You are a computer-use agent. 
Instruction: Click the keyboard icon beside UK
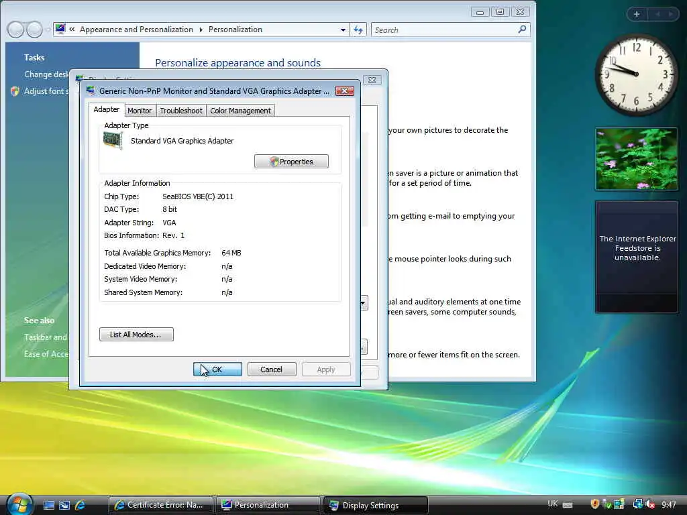pyautogui.click(x=568, y=505)
